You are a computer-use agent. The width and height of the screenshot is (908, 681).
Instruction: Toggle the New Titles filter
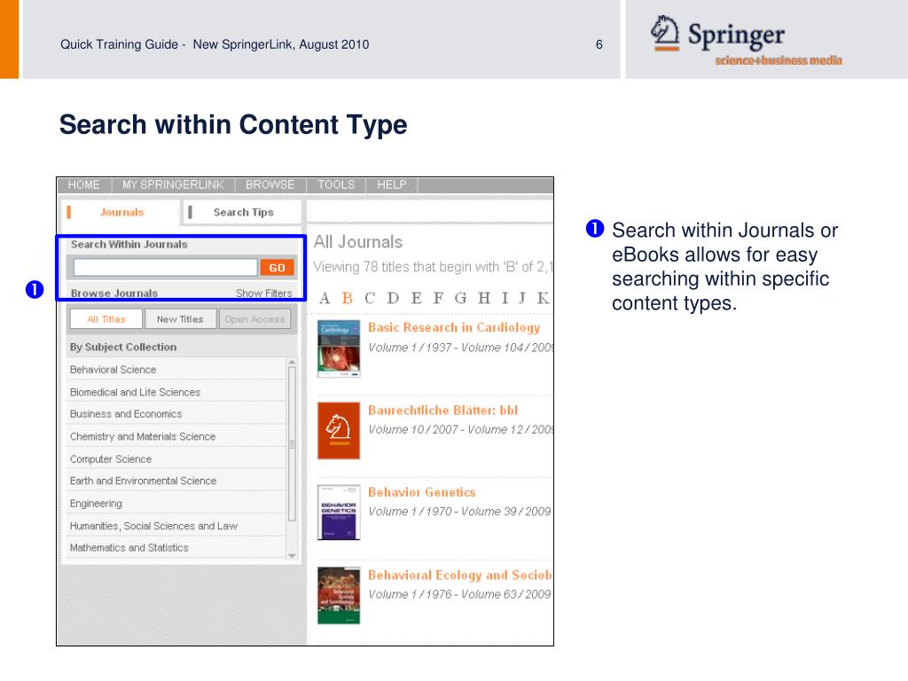[180, 319]
